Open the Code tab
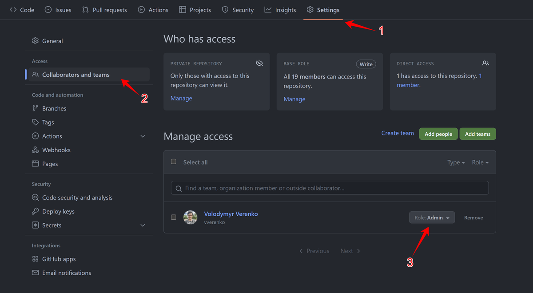The width and height of the screenshot is (533, 293). 22,10
